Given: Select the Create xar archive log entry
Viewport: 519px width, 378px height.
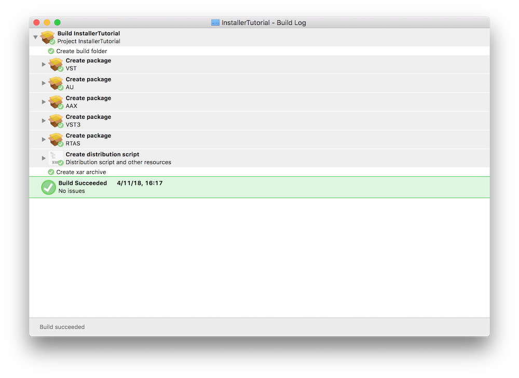Looking at the screenshot, I should (x=81, y=172).
